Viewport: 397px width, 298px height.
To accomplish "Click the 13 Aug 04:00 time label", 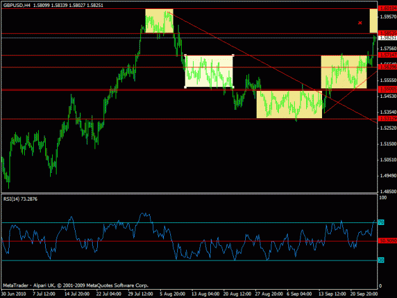I will (205, 294).
